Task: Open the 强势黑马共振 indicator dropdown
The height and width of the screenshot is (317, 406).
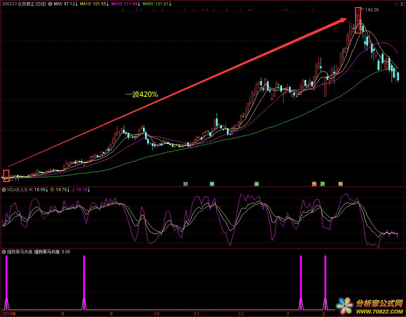Action: pyautogui.click(x=4, y=251)
